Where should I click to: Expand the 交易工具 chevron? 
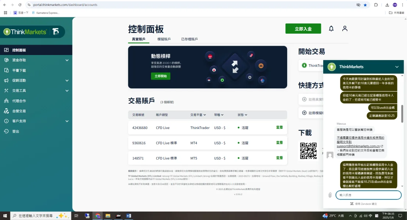[67, 91]
